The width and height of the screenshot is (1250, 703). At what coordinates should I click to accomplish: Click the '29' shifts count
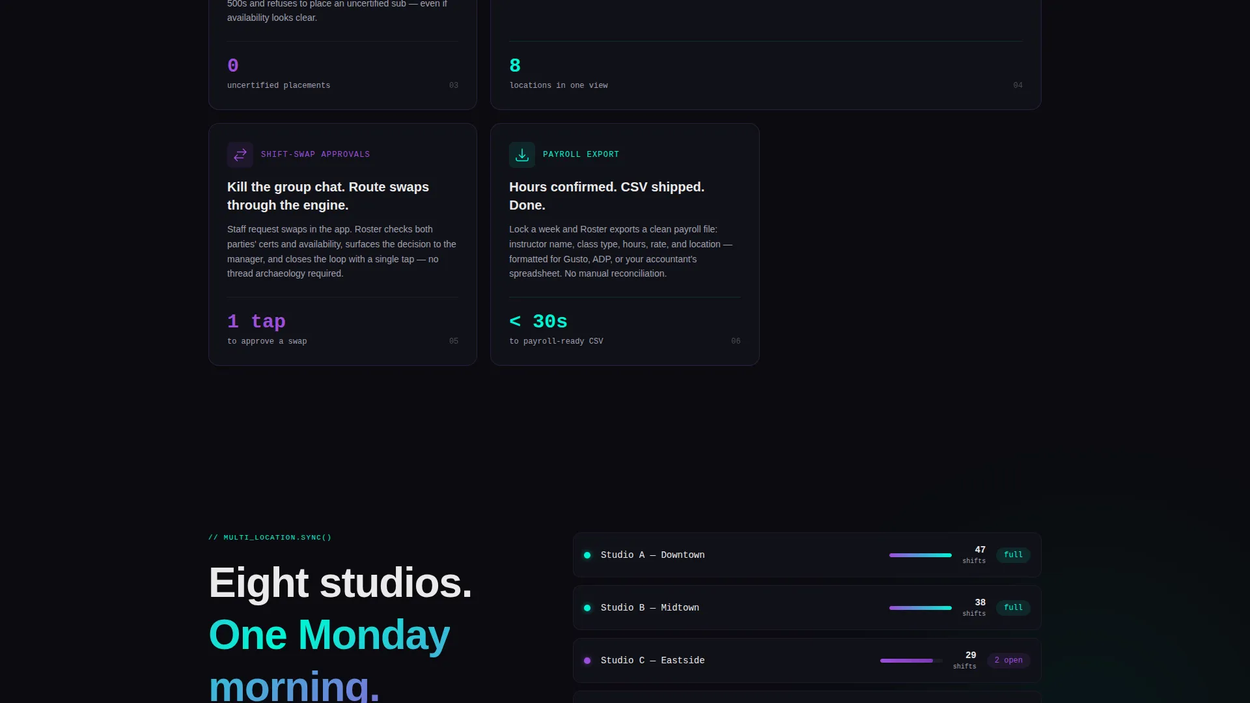pyautogui.click(x=971, y=655)
